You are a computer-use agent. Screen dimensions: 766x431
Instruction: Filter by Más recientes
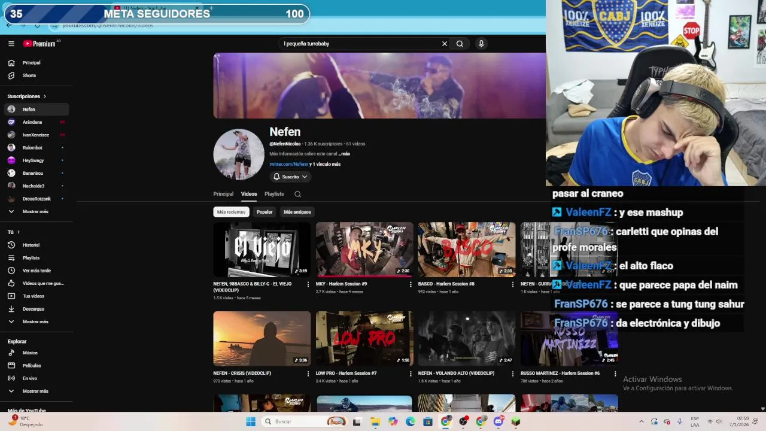click(231, 212)
